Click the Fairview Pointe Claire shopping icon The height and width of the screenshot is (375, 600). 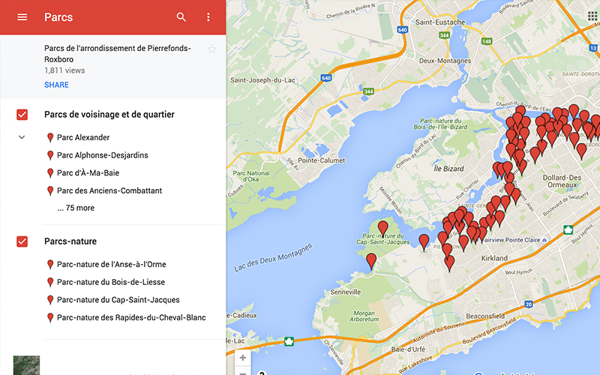544,240
